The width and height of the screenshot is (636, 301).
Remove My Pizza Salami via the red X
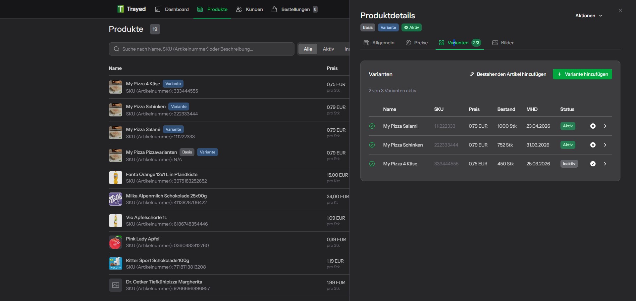[x=593, y=126]
